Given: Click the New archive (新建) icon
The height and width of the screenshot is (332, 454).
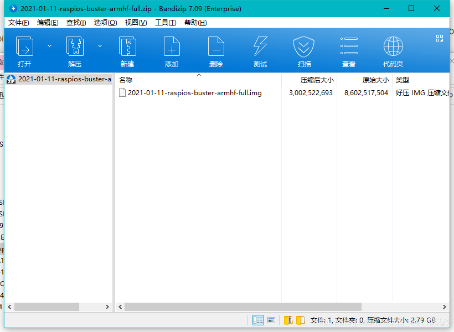Looking at the screenshot, I should coord(127,46).
